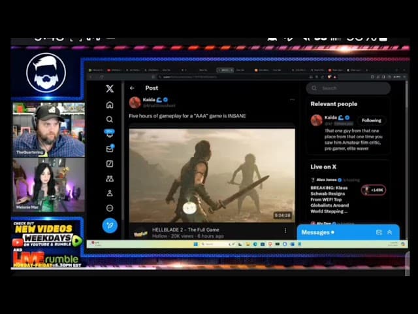
Task: Open the Communities icon in sidebar
Action: tap(110, 178)
